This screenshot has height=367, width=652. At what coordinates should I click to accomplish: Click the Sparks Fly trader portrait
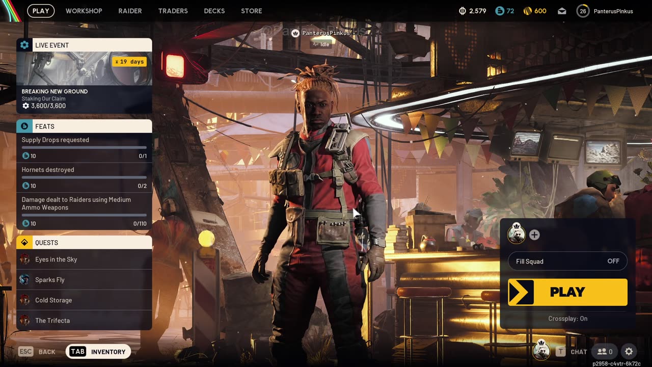click(x=24, y=280)
